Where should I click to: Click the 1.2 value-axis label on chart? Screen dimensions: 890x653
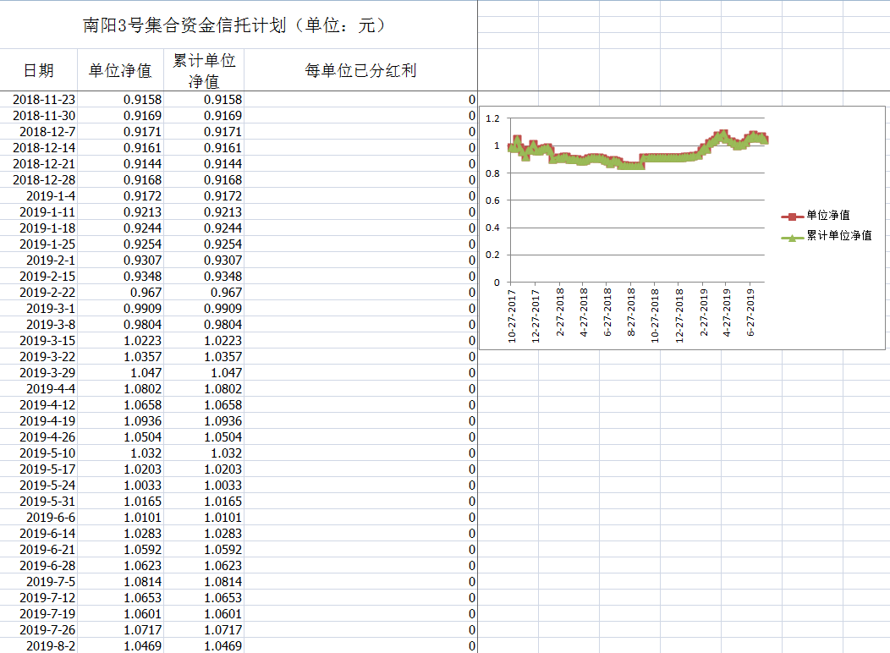coord(492,118)
